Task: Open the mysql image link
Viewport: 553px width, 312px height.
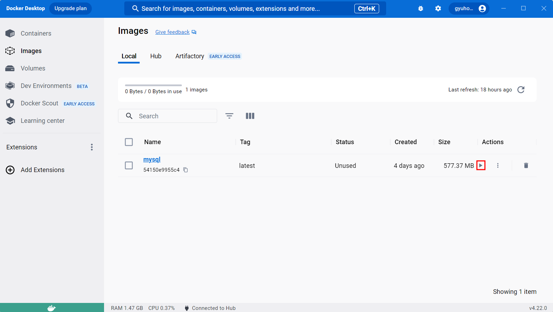Action: coord(152,159)
